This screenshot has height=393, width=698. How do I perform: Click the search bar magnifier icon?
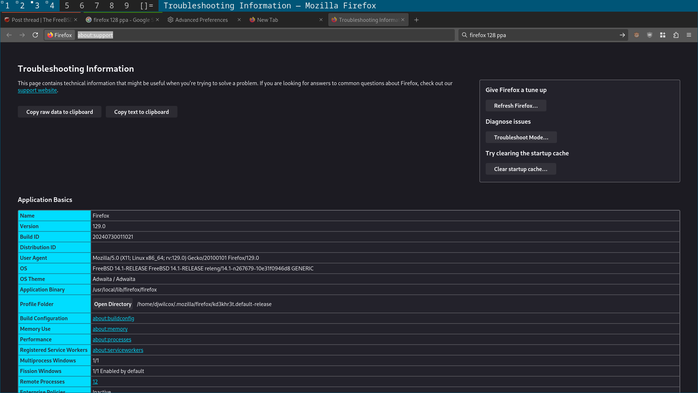coord(464,35)
